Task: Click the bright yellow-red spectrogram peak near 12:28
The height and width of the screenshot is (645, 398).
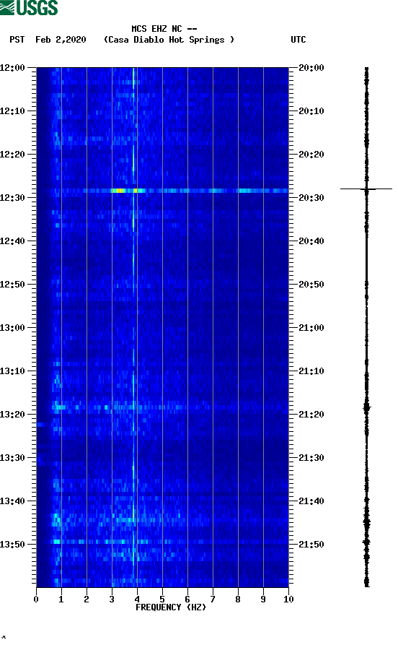Action: tap(119, 191)
